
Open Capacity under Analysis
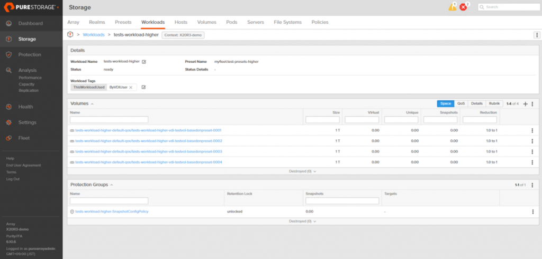[26, 84]
